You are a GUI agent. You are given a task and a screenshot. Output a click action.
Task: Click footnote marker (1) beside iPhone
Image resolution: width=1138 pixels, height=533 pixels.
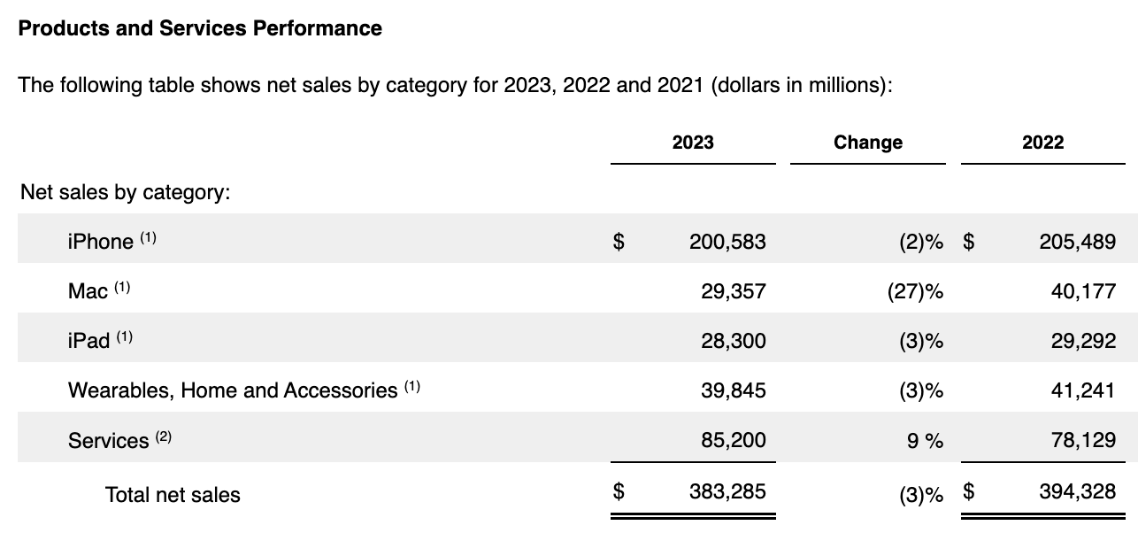[148, 237]
